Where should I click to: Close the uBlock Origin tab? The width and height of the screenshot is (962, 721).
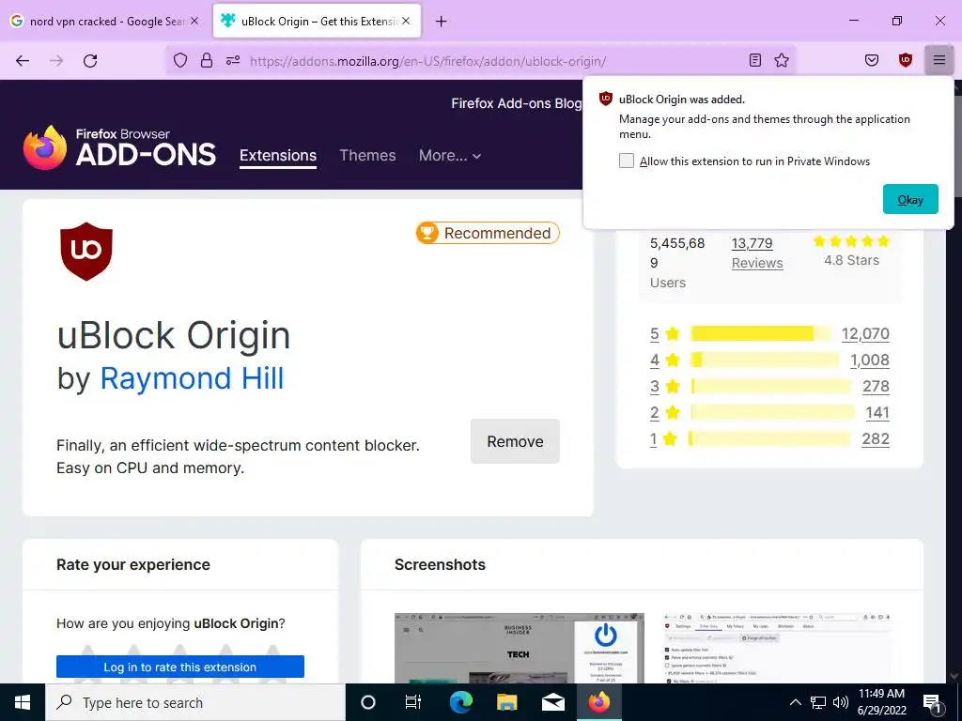point(406,21)
